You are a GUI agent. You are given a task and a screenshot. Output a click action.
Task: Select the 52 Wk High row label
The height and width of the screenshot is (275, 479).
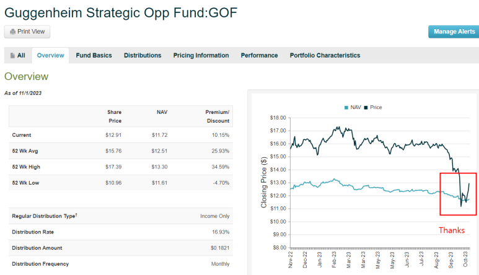pyautogui.click(x=26, y=167)
